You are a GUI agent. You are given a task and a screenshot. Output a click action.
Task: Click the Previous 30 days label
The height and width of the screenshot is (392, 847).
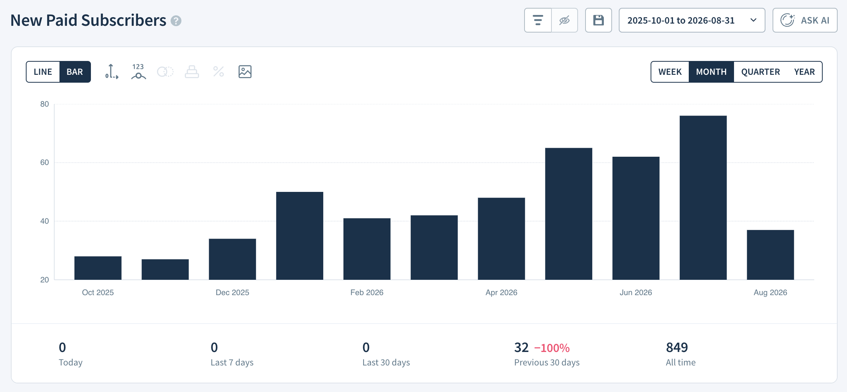coord(547,362)
